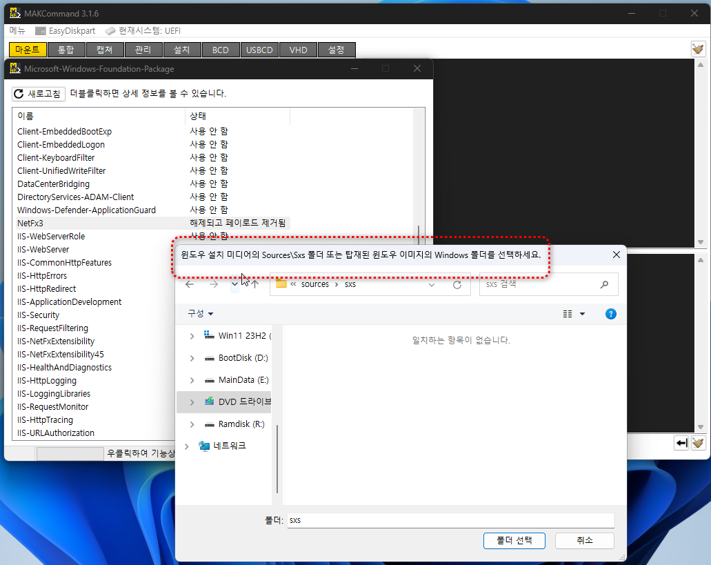Select the Client-EmbeddedLogon row
The height and width of the screenshot is (565, 711).
pos(153,145)
